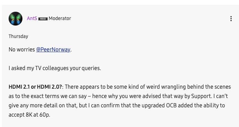Click the Thursday post timestamp

(x=18, y=36)
